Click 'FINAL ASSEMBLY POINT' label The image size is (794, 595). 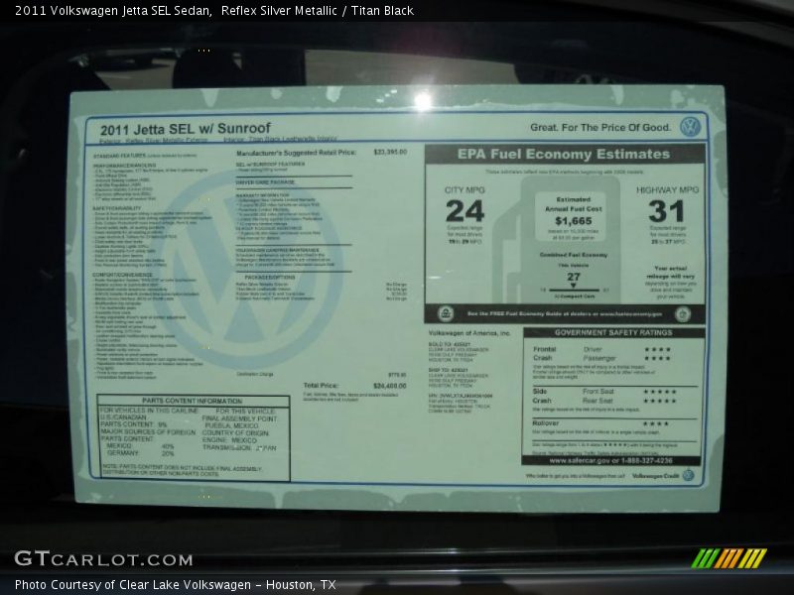coord(239,418)
